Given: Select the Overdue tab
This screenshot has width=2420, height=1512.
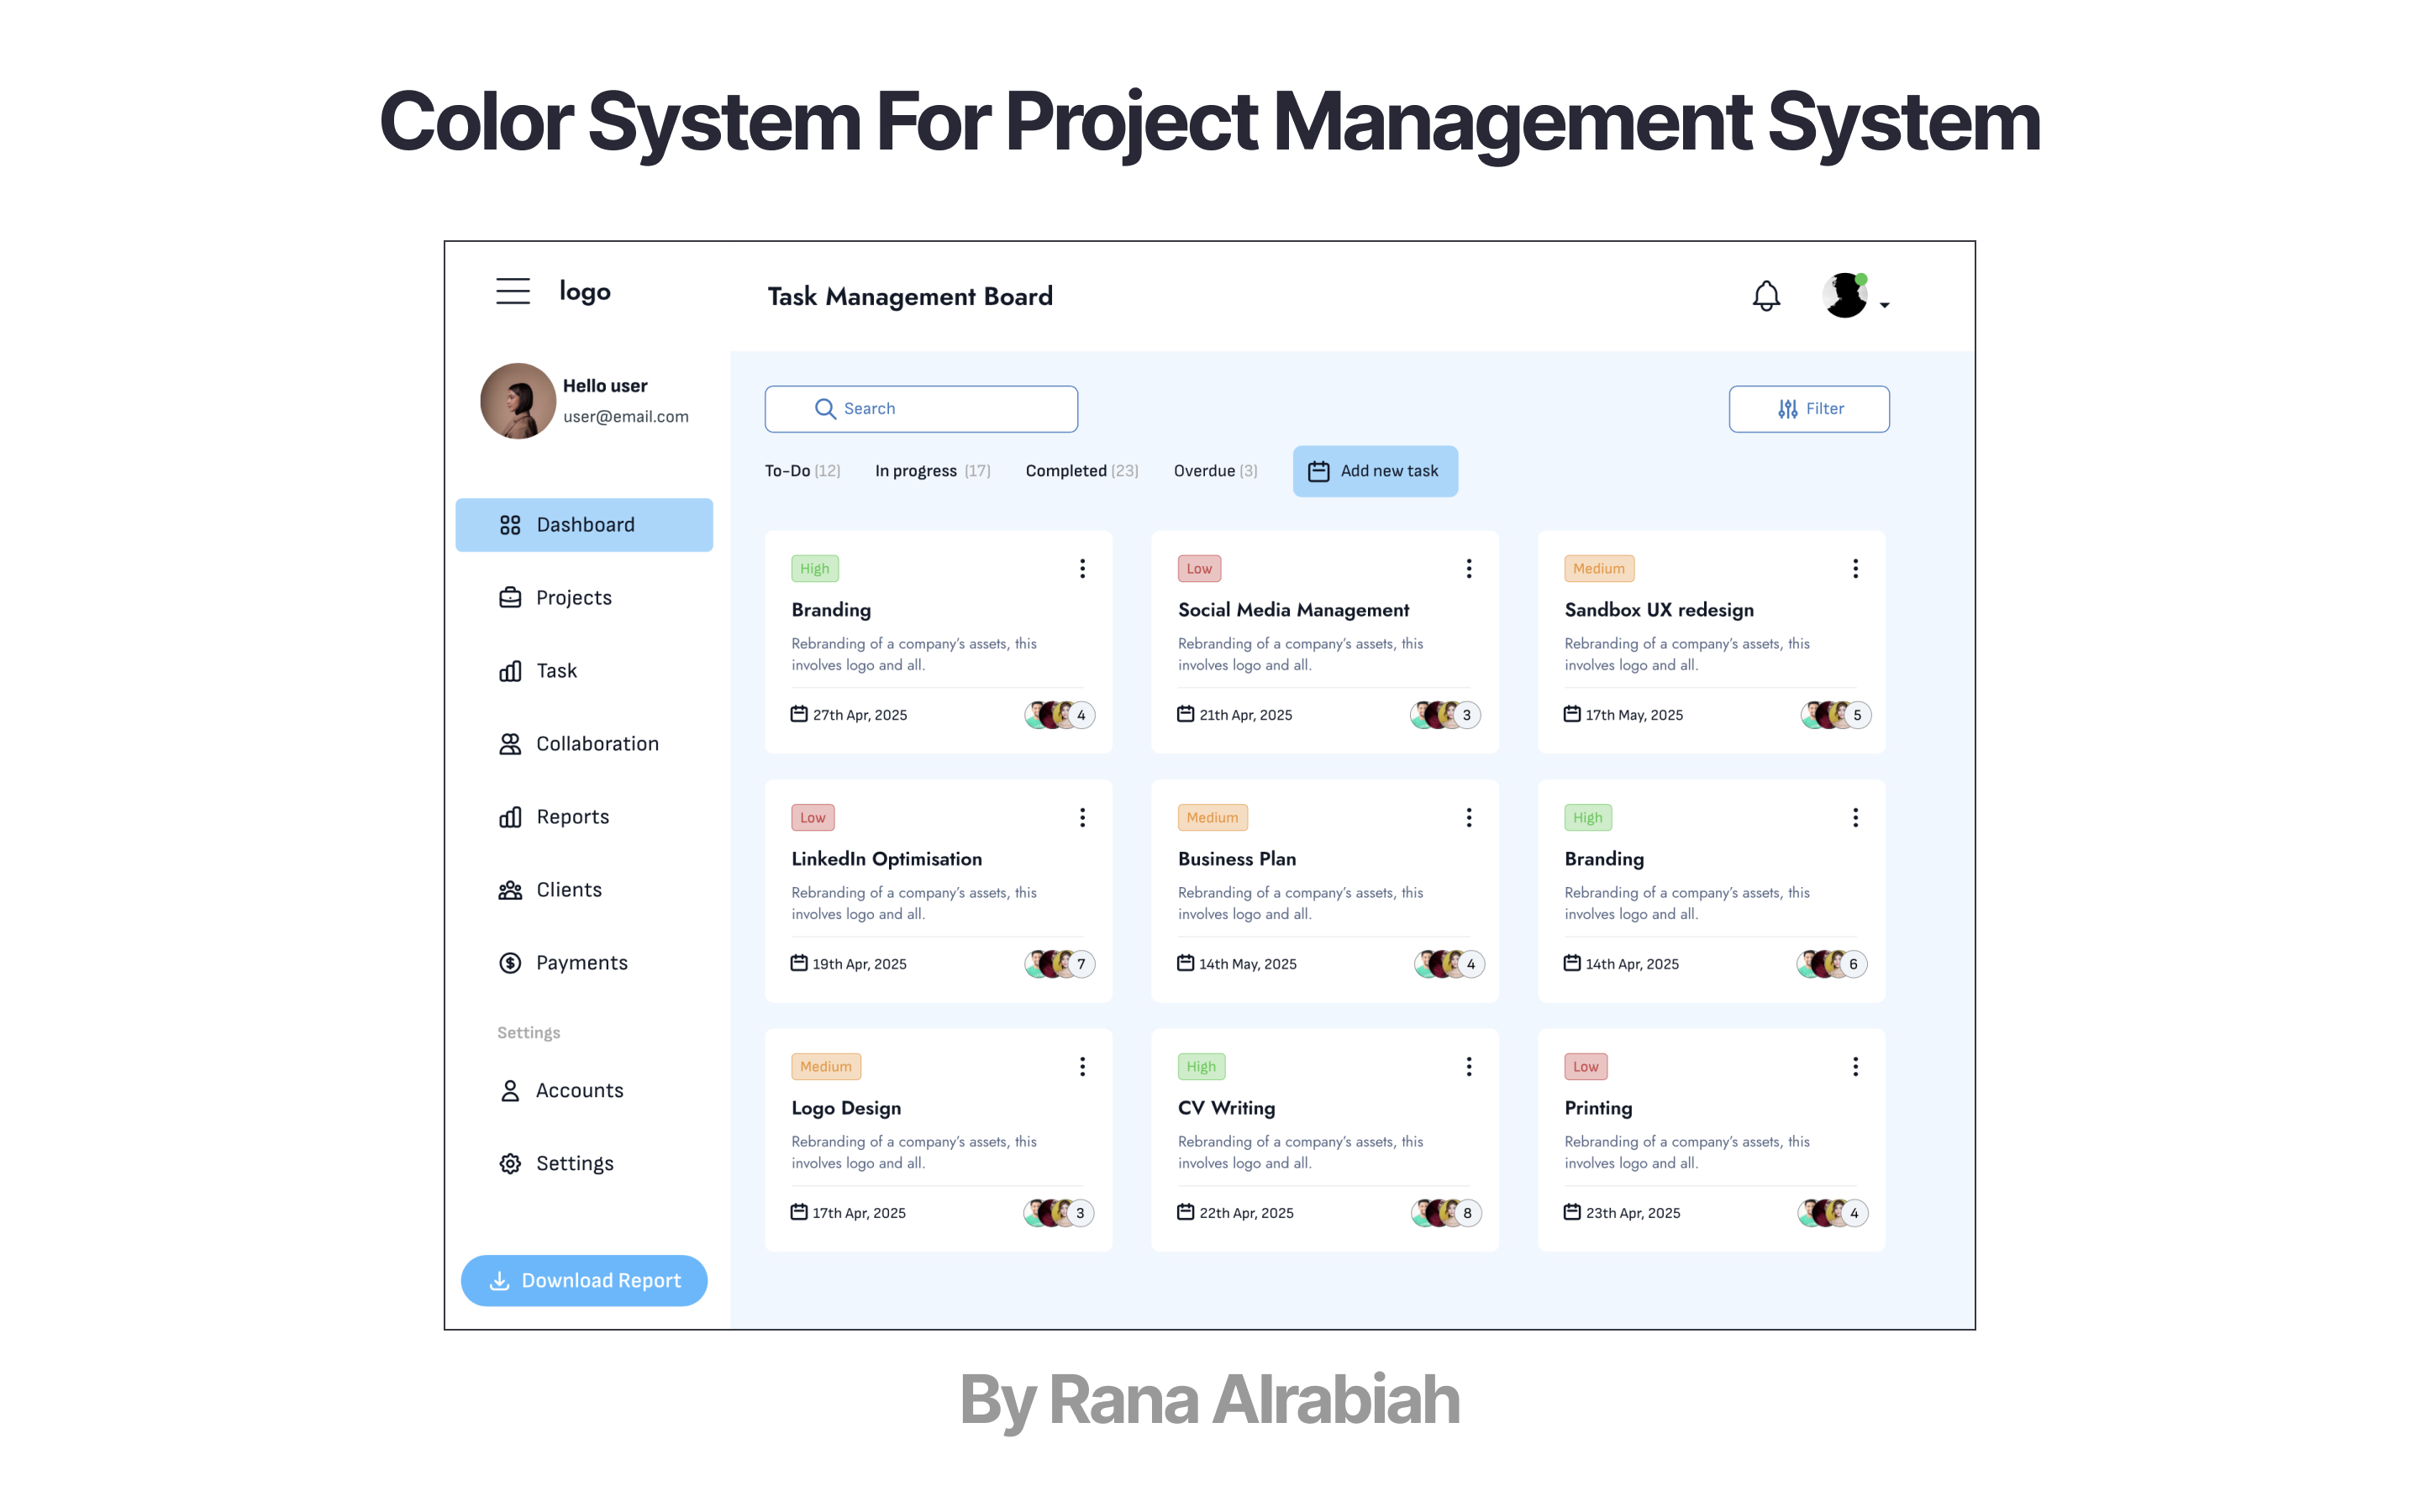Looking at the screenshot, I should pyautogui.click(x=1214, y=470).
